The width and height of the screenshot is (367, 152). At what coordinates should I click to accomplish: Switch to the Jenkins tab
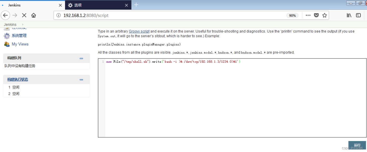coord(32,5)
